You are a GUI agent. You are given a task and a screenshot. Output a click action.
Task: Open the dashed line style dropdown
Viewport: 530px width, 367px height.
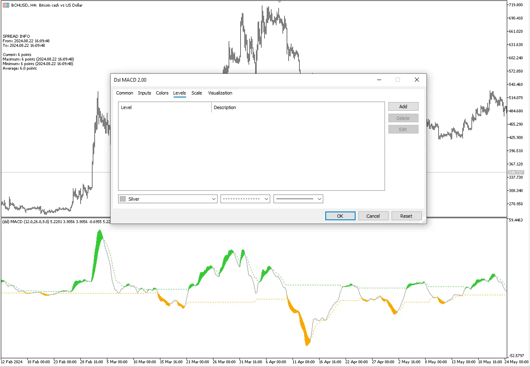[x=245, y=199]
